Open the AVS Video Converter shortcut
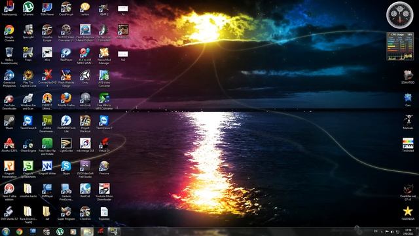The height and width of the screenshot is (236, 419). pyautogui.click(x=104, y=79)
